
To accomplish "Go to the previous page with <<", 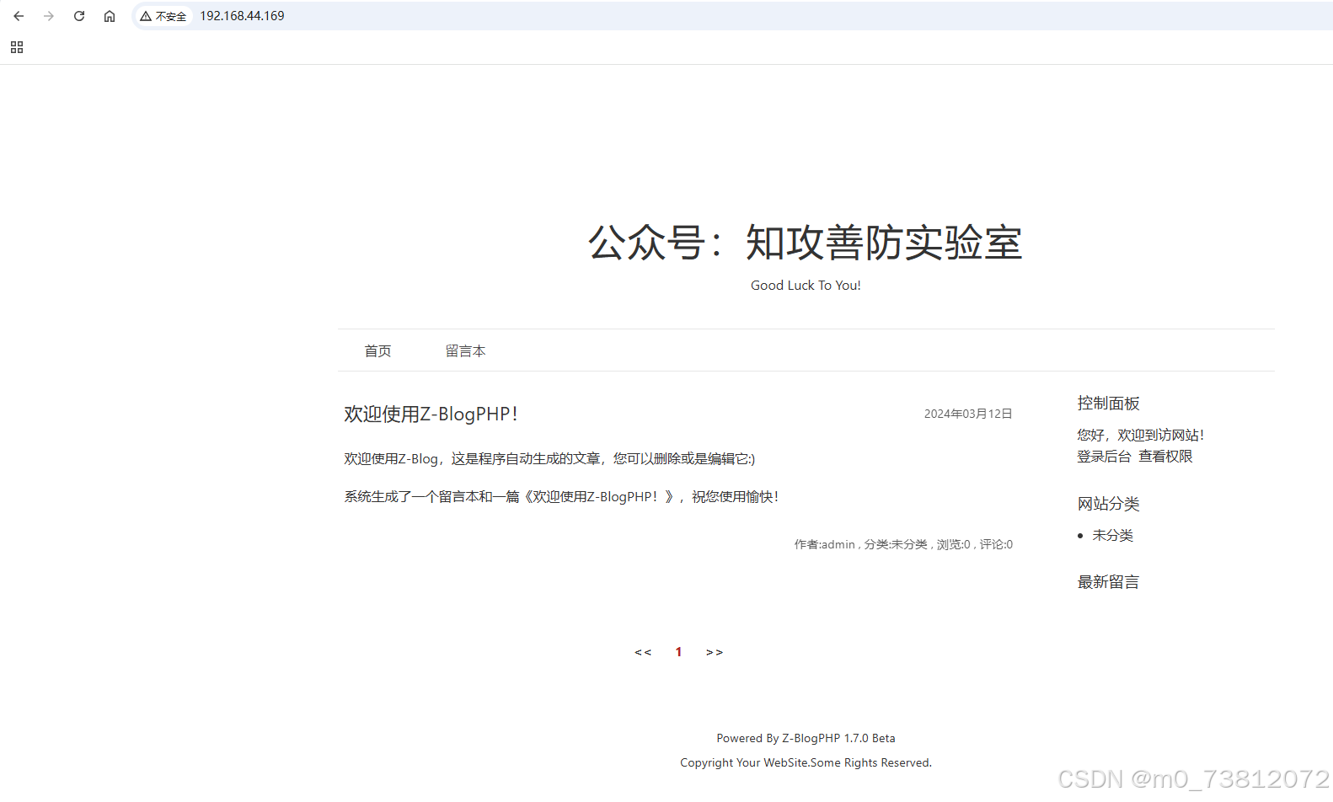I will pos(643,652).
